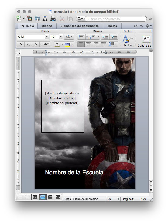The width and height of the screenshot is (168, 223).
Task: Align text right
Action: [x=96, y=44]
